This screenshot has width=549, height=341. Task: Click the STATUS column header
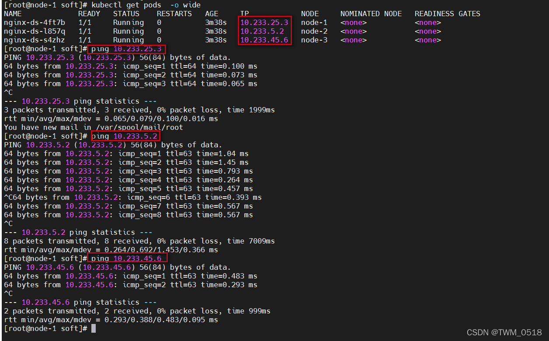126,14
